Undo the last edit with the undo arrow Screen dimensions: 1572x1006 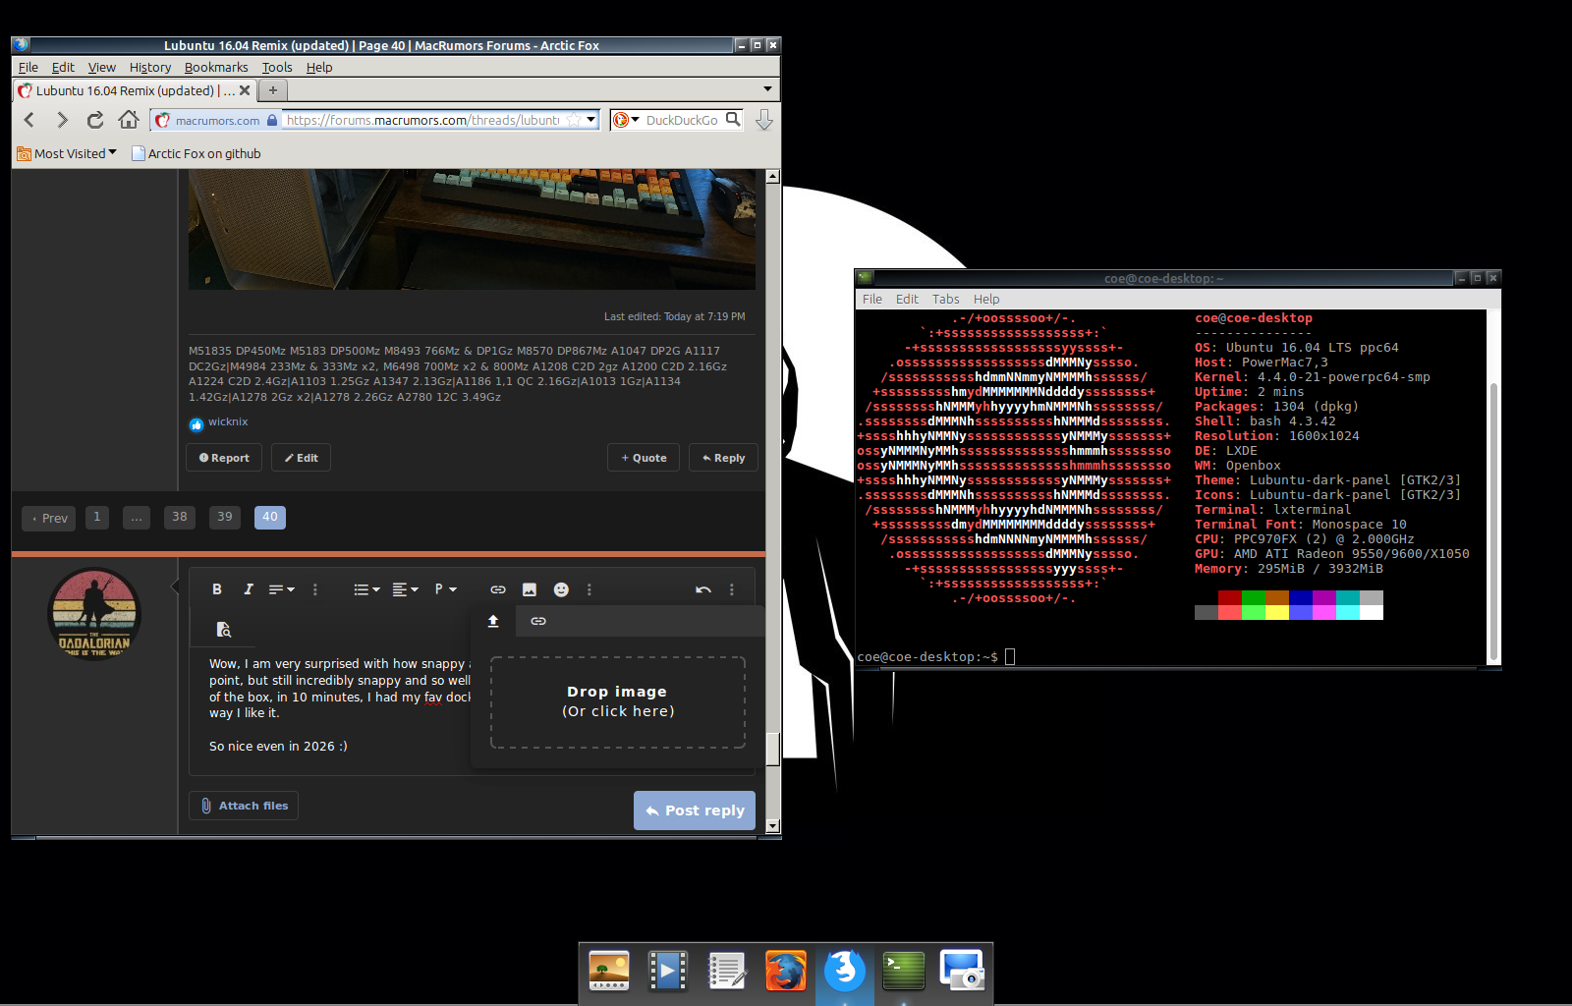702,589
